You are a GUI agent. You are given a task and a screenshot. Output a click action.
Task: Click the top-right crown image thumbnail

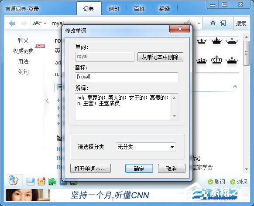point(232,41)
